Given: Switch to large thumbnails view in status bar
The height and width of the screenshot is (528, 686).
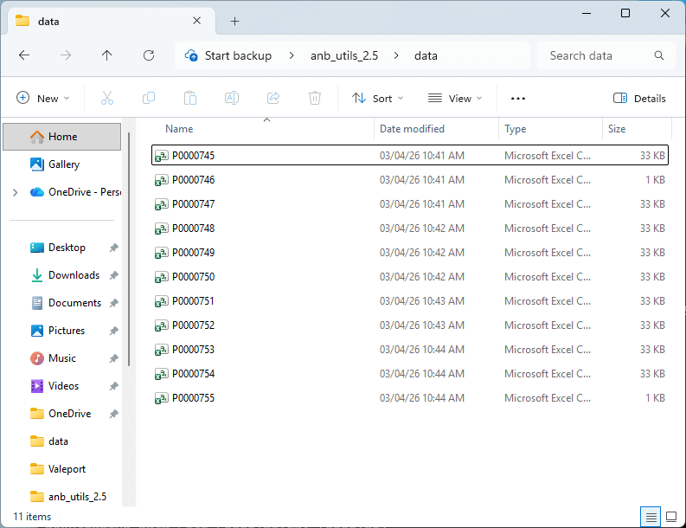Looking at the screenshot, I should (670, 517).
